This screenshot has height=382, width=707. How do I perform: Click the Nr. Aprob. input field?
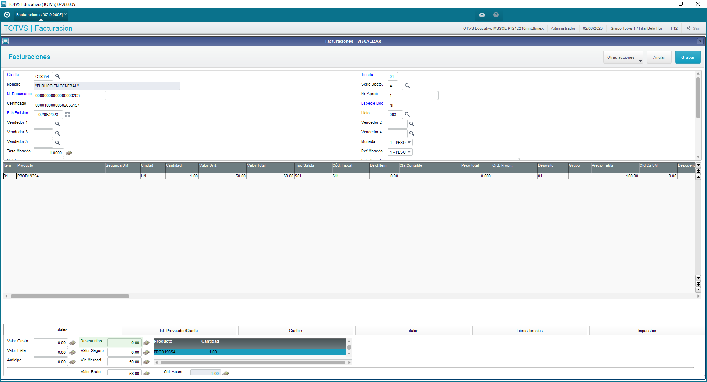pyautogui.click(x=413, y=95)
